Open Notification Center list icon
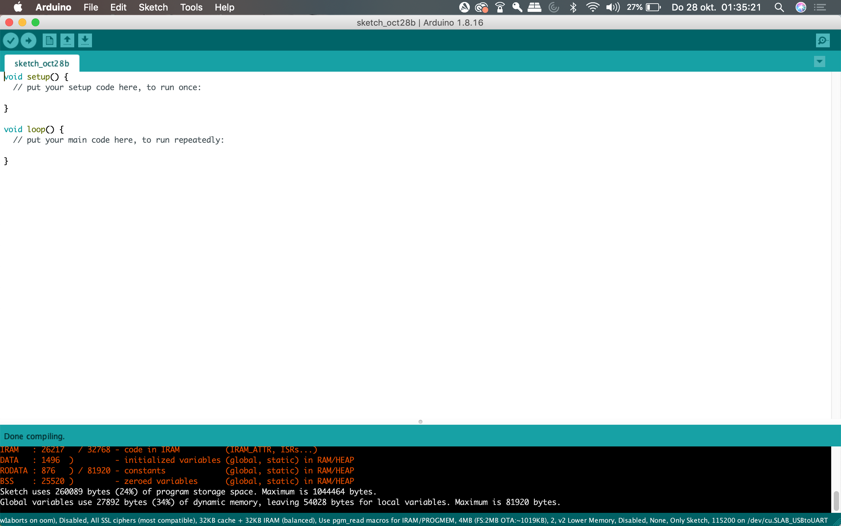Screen dimensions: 841x526 click(820, 7)
